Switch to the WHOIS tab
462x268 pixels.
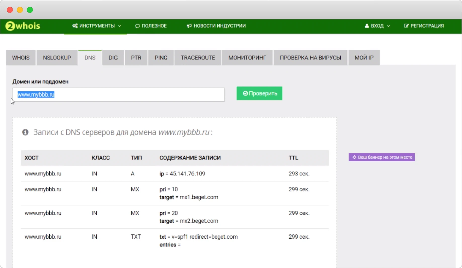click(x=21, y=58)
